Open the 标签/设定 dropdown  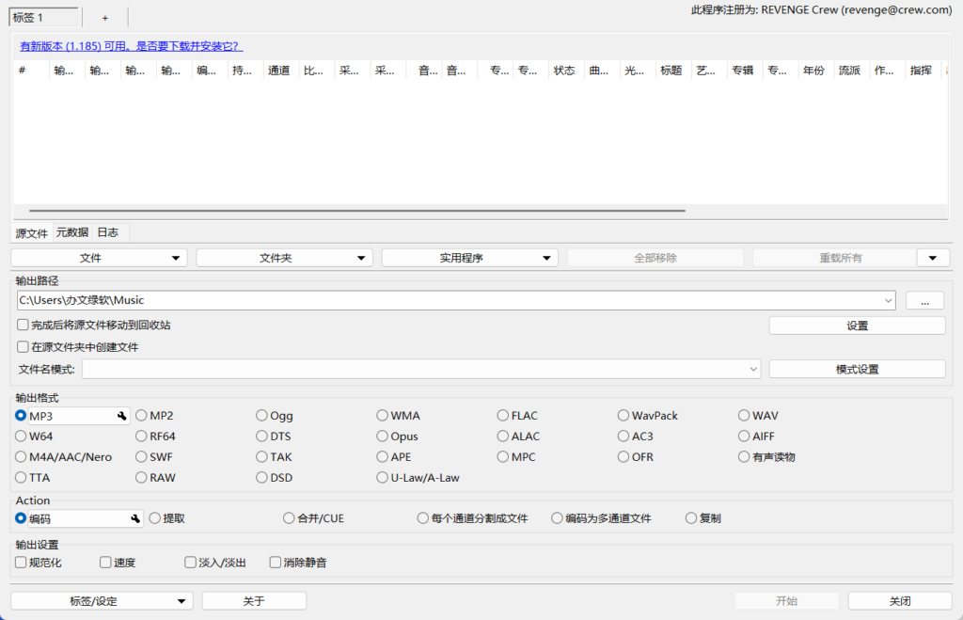[x=102, y=601]
